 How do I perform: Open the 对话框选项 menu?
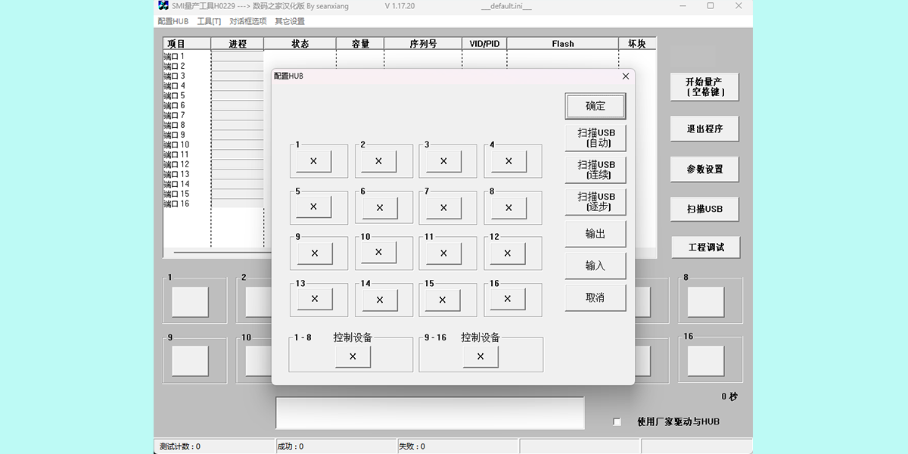pyautogui.click(x=247, y=21)
